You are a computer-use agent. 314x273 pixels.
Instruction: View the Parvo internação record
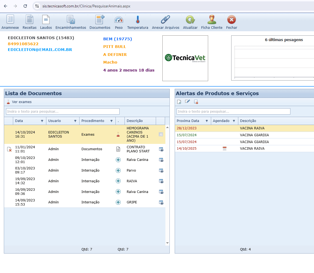[x=161, y=170]
